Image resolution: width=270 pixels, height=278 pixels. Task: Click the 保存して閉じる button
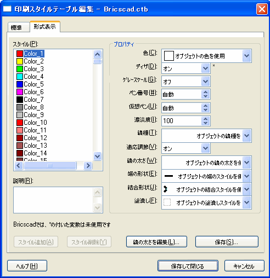point(188,266)
